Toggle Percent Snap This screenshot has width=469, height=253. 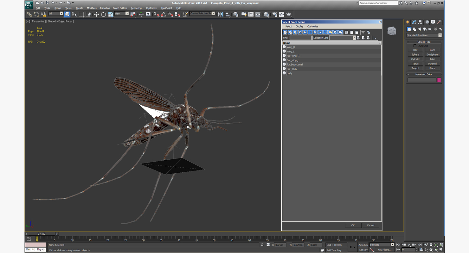coord(170,14)
